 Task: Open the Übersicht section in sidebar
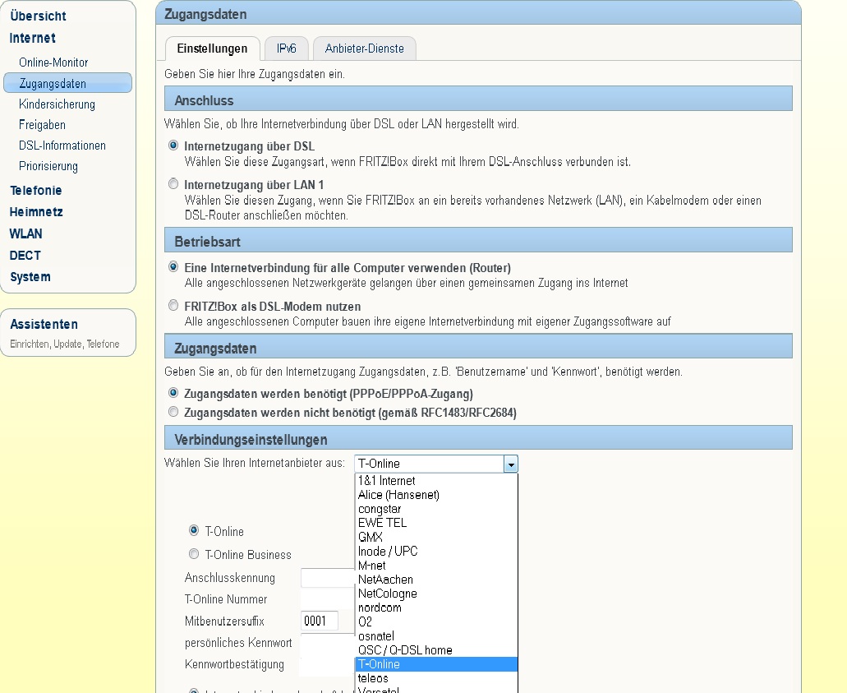click(38, 16)
